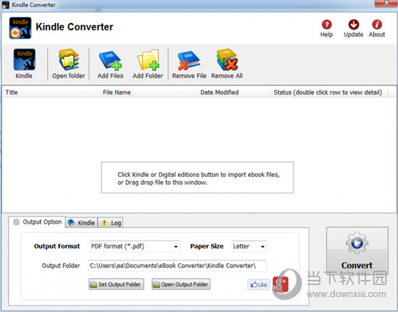This screenshot has width=398, height=312.
Task: Click the Kindle Converter logo in header
Action: coord(21,28)
